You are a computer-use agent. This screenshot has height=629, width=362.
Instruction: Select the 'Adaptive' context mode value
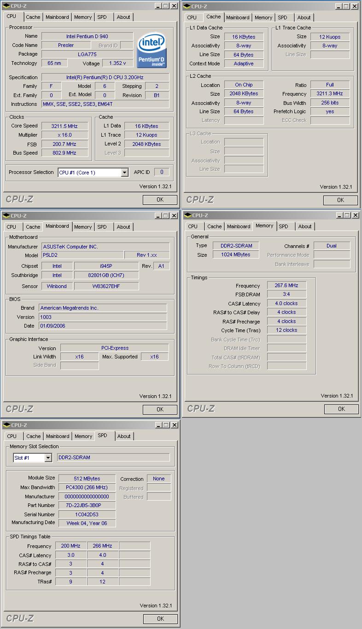(x=244, y=63)
